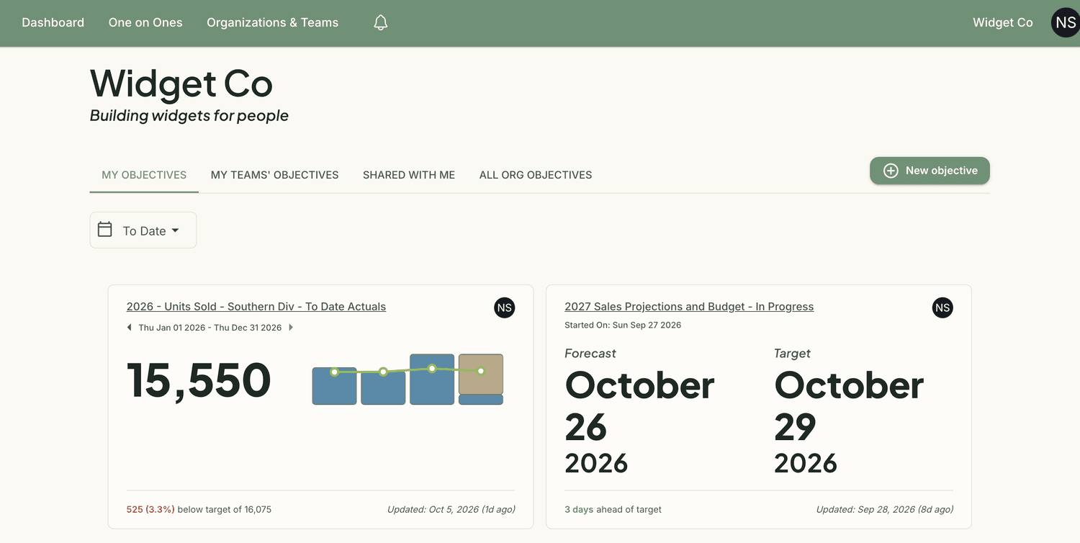Open 2027 Sales Projections and Budget link
Image resolution: width=1080 pixels, height=543 pixels.
tap(689, 307)
